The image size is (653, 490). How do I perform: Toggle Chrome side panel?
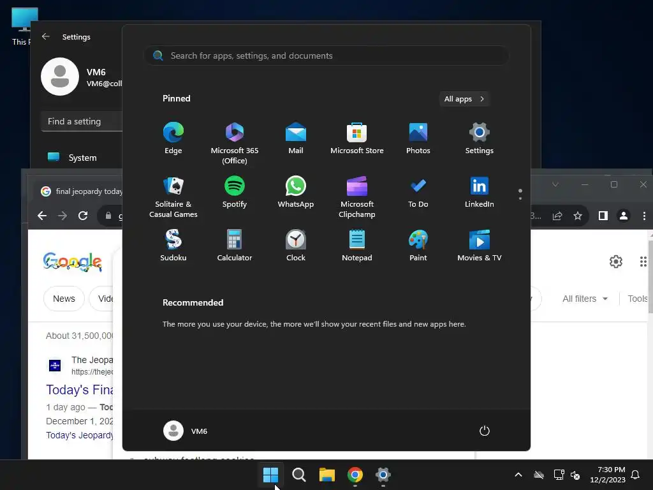click(603, 216)
